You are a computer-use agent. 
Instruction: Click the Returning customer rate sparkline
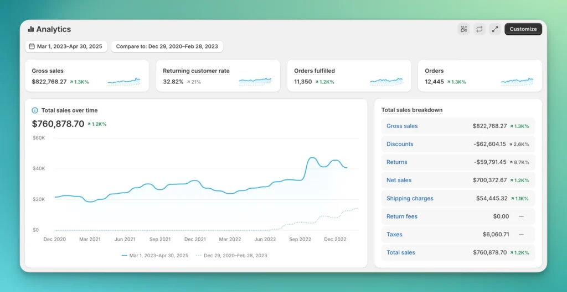(255, 81)
